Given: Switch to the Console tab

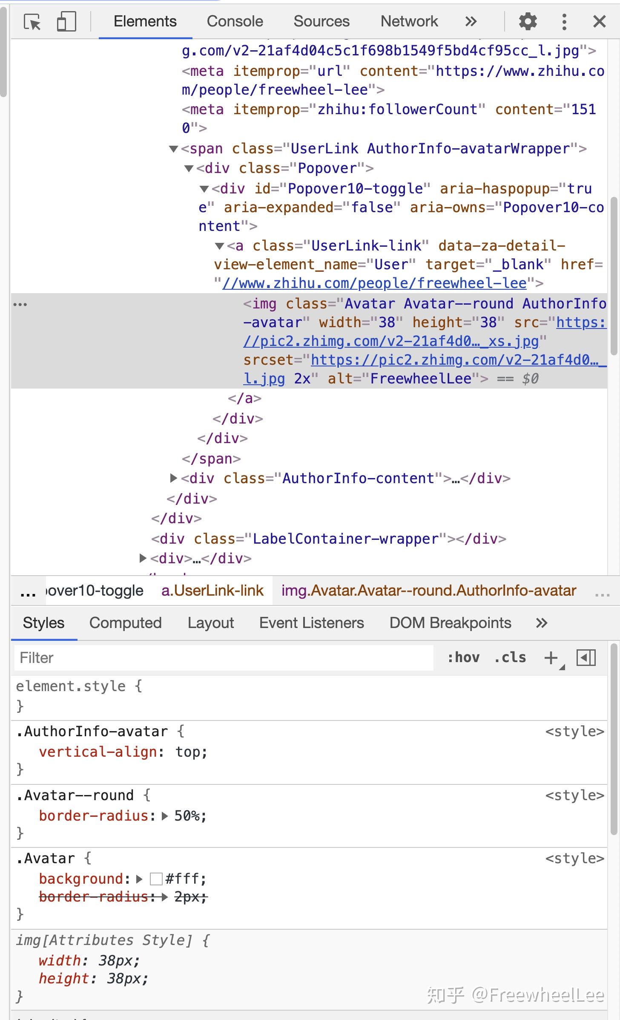Looking at the screenshot, I should (235, 21).
